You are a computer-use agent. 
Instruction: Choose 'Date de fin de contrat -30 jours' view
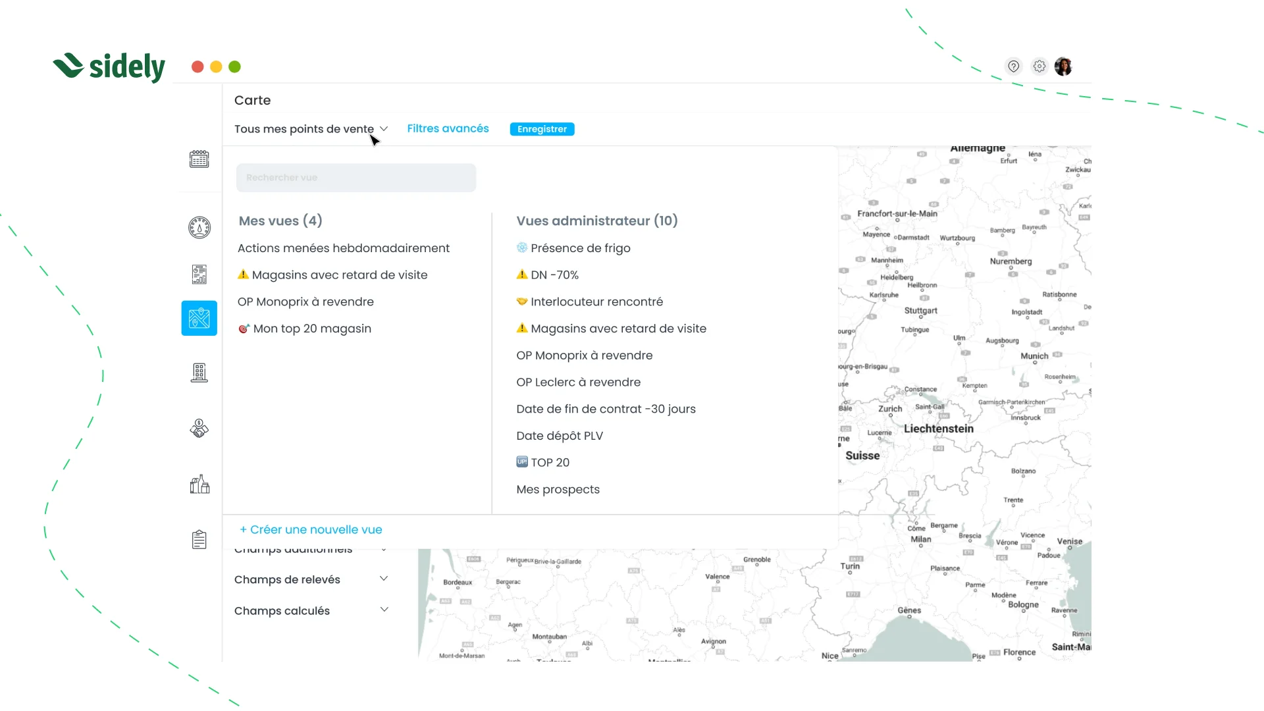(x=606, y=409)
